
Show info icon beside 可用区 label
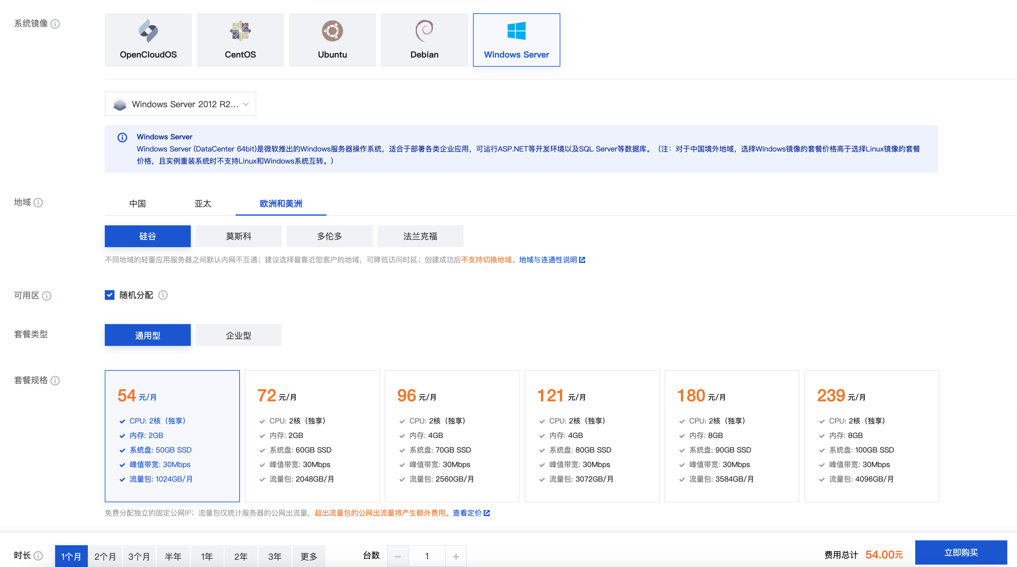47,296
